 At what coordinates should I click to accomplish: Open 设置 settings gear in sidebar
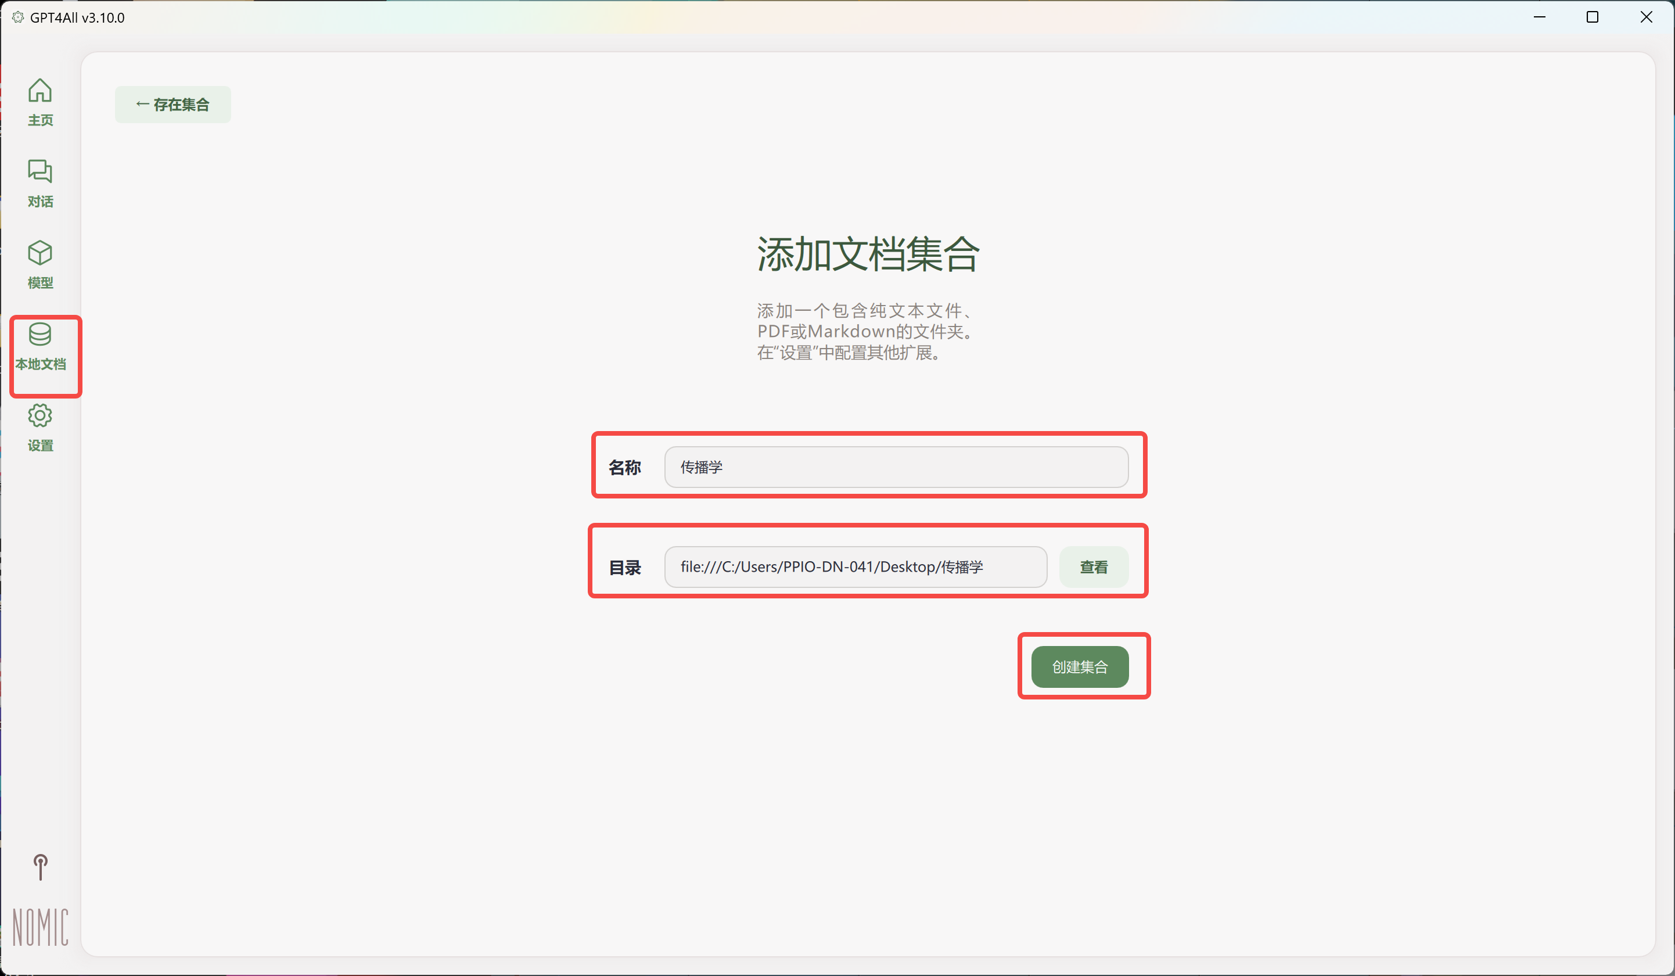coord(40,426)
